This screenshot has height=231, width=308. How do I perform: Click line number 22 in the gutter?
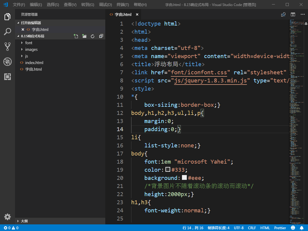point(120,194)
